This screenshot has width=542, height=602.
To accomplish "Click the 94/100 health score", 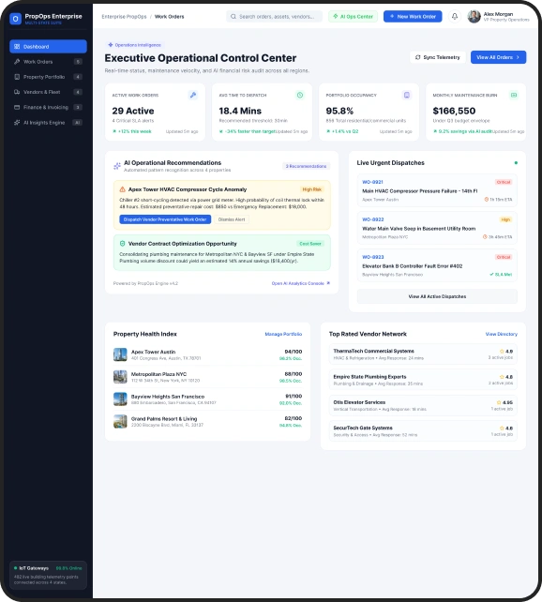I will tap(294, 352).
